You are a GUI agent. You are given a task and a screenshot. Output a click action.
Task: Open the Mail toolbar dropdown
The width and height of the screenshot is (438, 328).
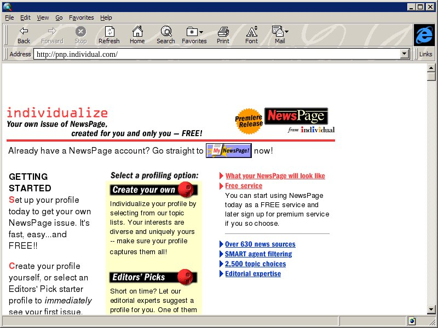pyautogui.click(x=280, y=32)
